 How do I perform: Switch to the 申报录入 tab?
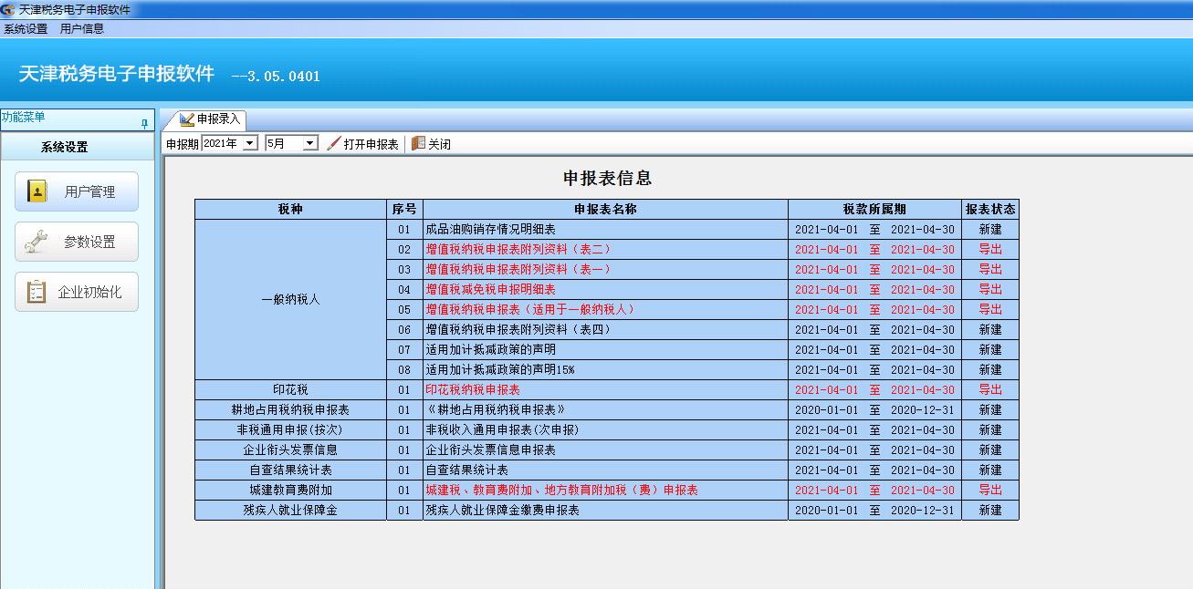204,119
